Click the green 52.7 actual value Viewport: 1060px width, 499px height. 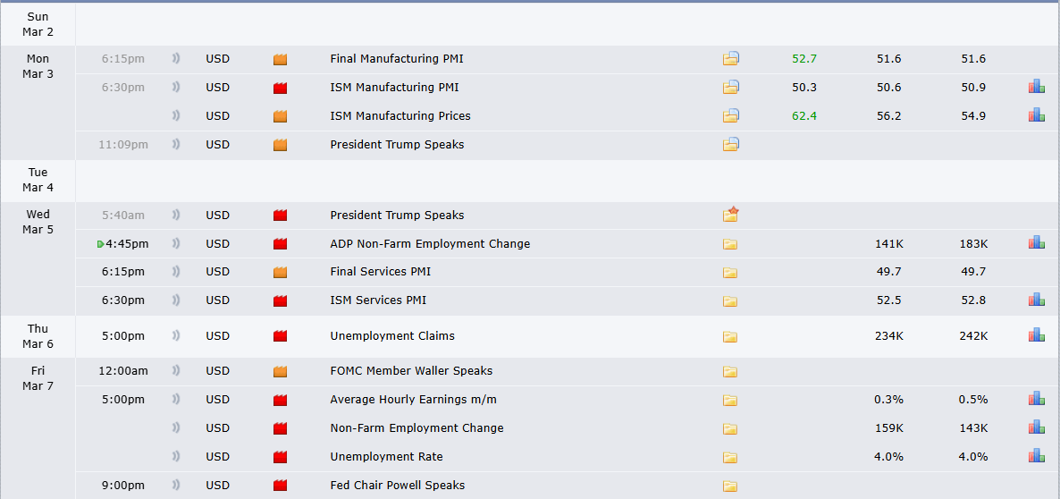803,59
